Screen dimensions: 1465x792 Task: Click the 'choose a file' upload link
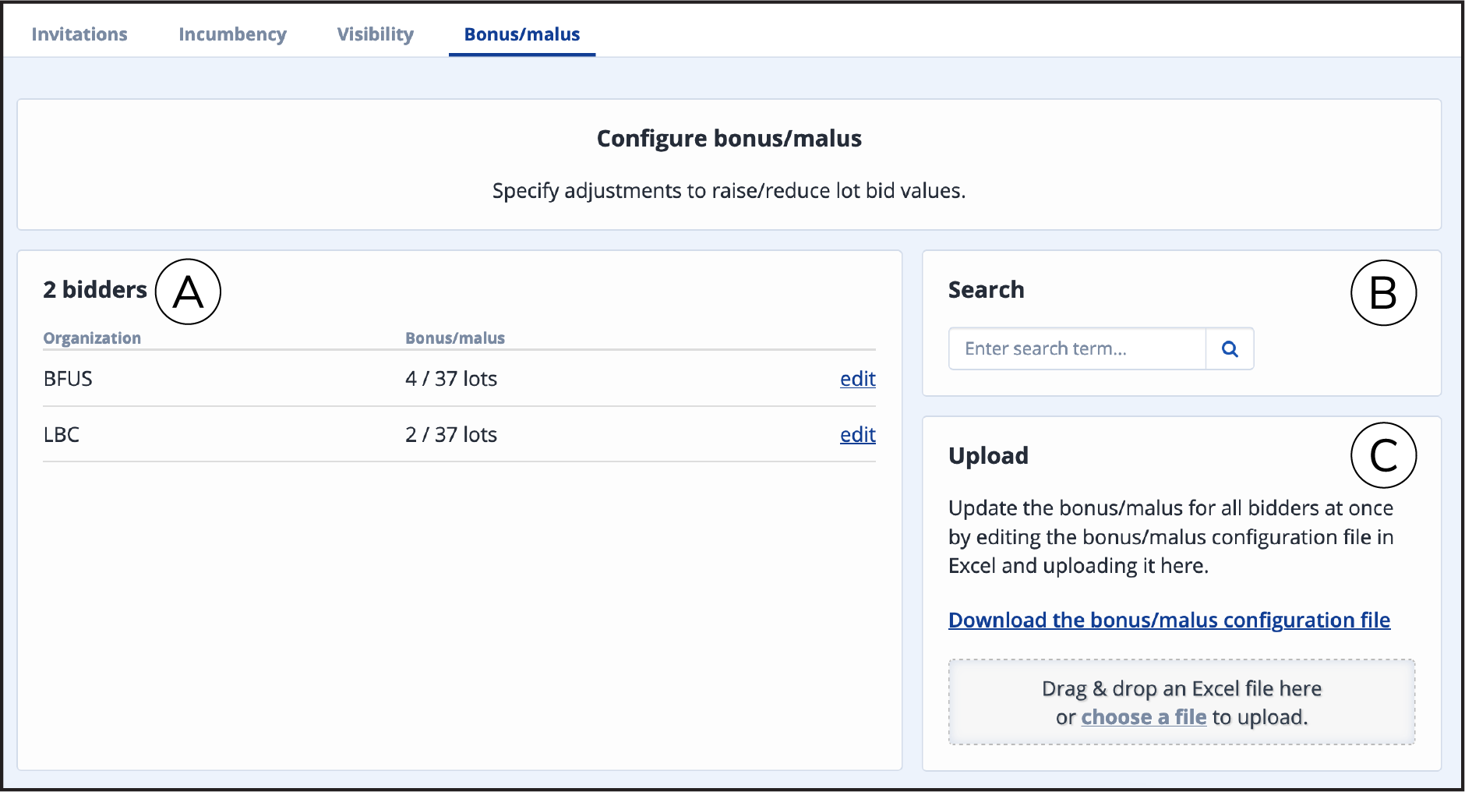1143,717
